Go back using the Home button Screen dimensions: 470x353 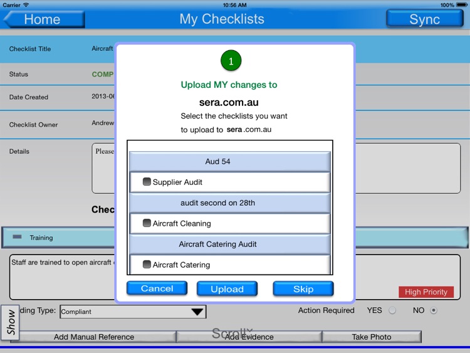44,19
